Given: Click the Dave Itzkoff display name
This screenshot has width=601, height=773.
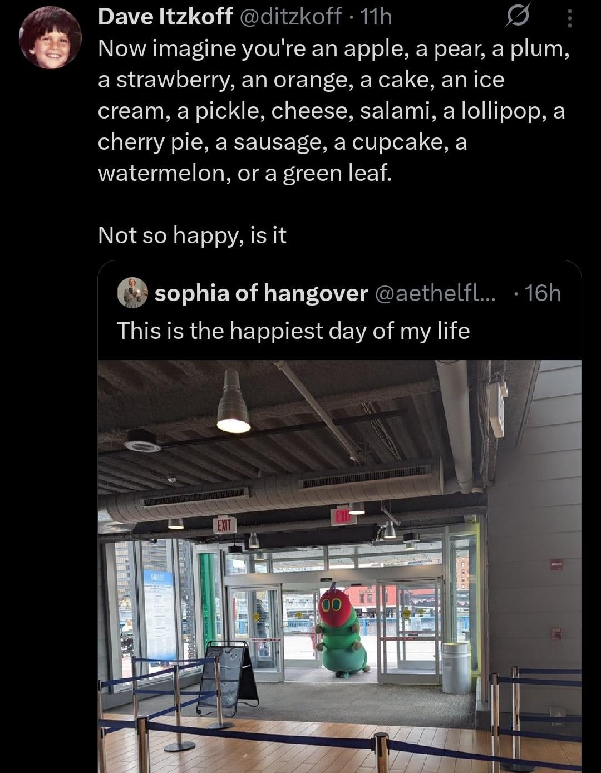Looking at the screenshot, I should (x=165, y=18).
